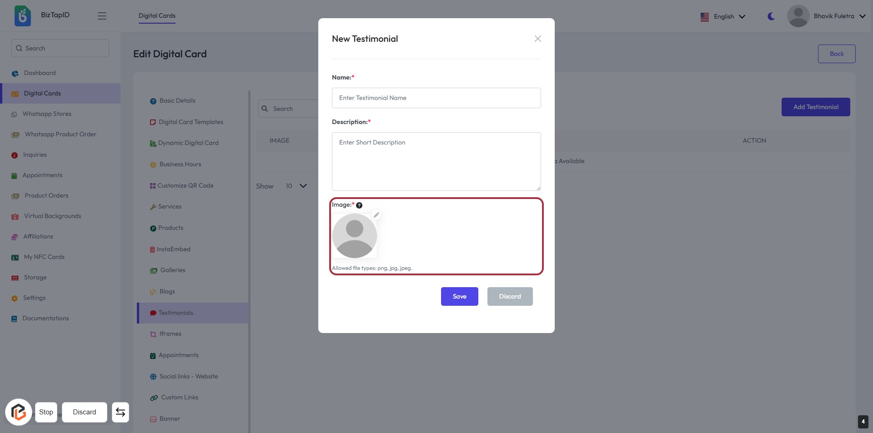This screenshot has width=873, height=433.
Task: Click the BizTapID logo icon
Action: pyautogui.click(x=23, y=16)
